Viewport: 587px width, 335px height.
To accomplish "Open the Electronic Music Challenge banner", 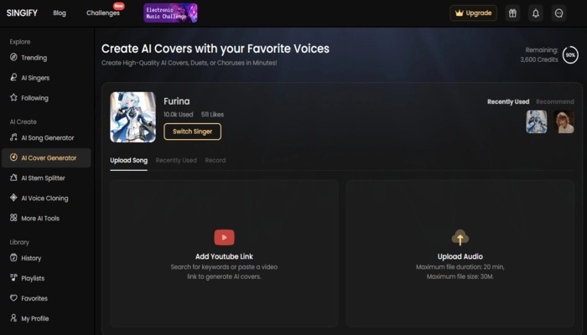I will 171,13.
